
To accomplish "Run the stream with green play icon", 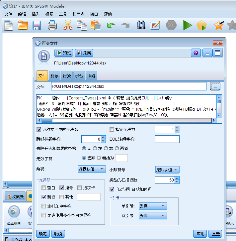I will click(188, 25).
